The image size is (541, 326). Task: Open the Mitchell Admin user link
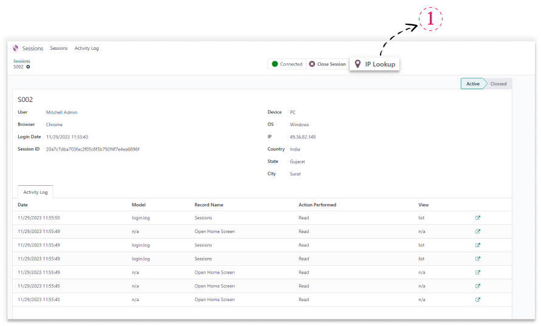click(x=61, y=112)
